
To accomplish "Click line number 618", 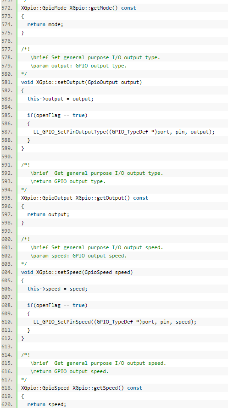I will (x=7, y=388).
